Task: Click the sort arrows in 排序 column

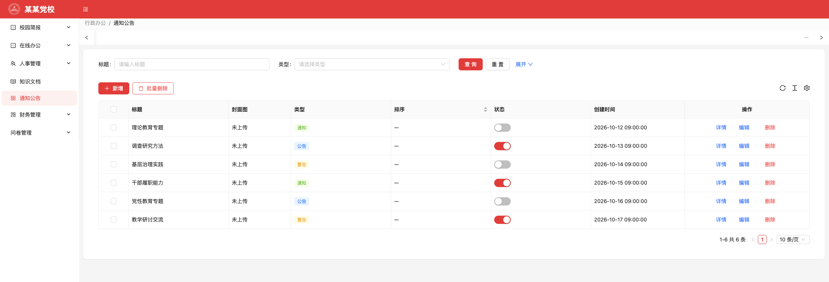Action: [x=485, y=109]
